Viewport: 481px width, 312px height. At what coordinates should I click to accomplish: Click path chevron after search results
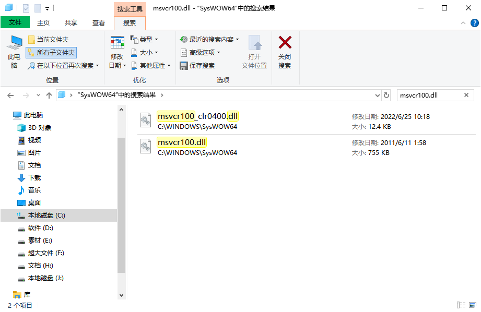(x=162, y=95)
